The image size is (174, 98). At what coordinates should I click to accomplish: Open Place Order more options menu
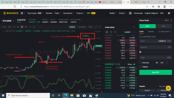click(x=171, y=20)
